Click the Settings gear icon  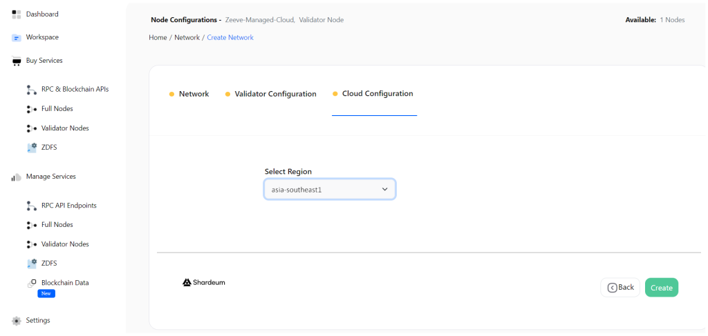(x=17, y=321)
